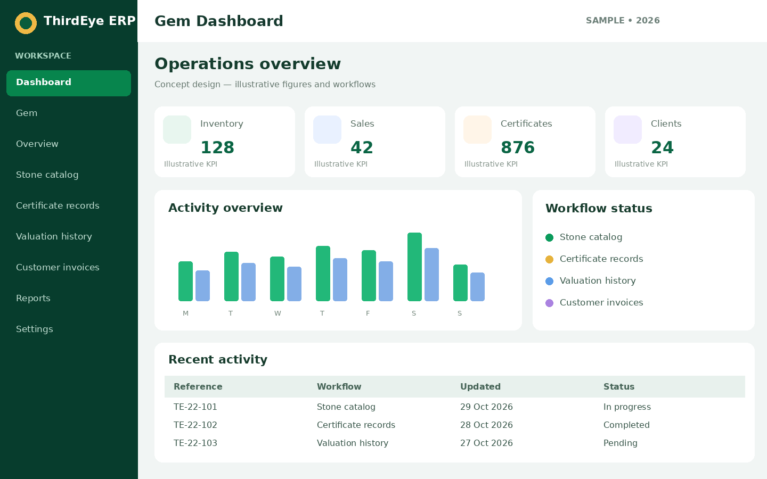Click the blue Valuation history status dot

[549, 281]
